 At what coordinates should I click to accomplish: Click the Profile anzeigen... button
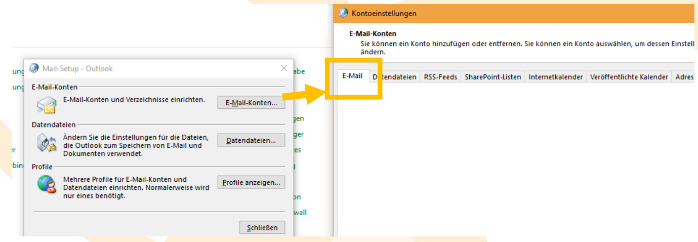click(251, 182)
